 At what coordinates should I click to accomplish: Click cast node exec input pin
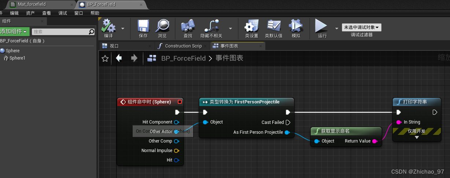click(x=205, y=112)
